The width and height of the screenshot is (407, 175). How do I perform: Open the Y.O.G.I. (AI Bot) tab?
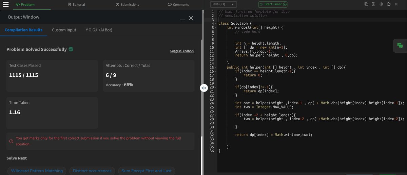pyautogui.click(x=99, y=30)
